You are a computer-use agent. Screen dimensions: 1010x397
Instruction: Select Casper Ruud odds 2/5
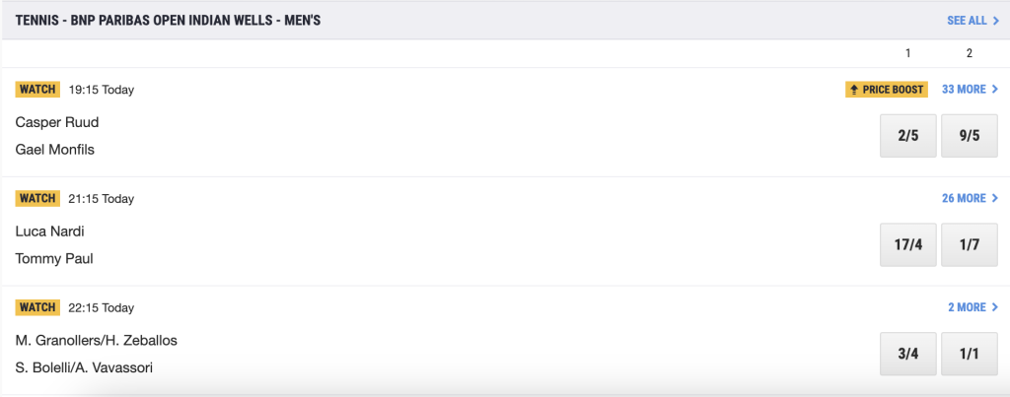point(907,136)
